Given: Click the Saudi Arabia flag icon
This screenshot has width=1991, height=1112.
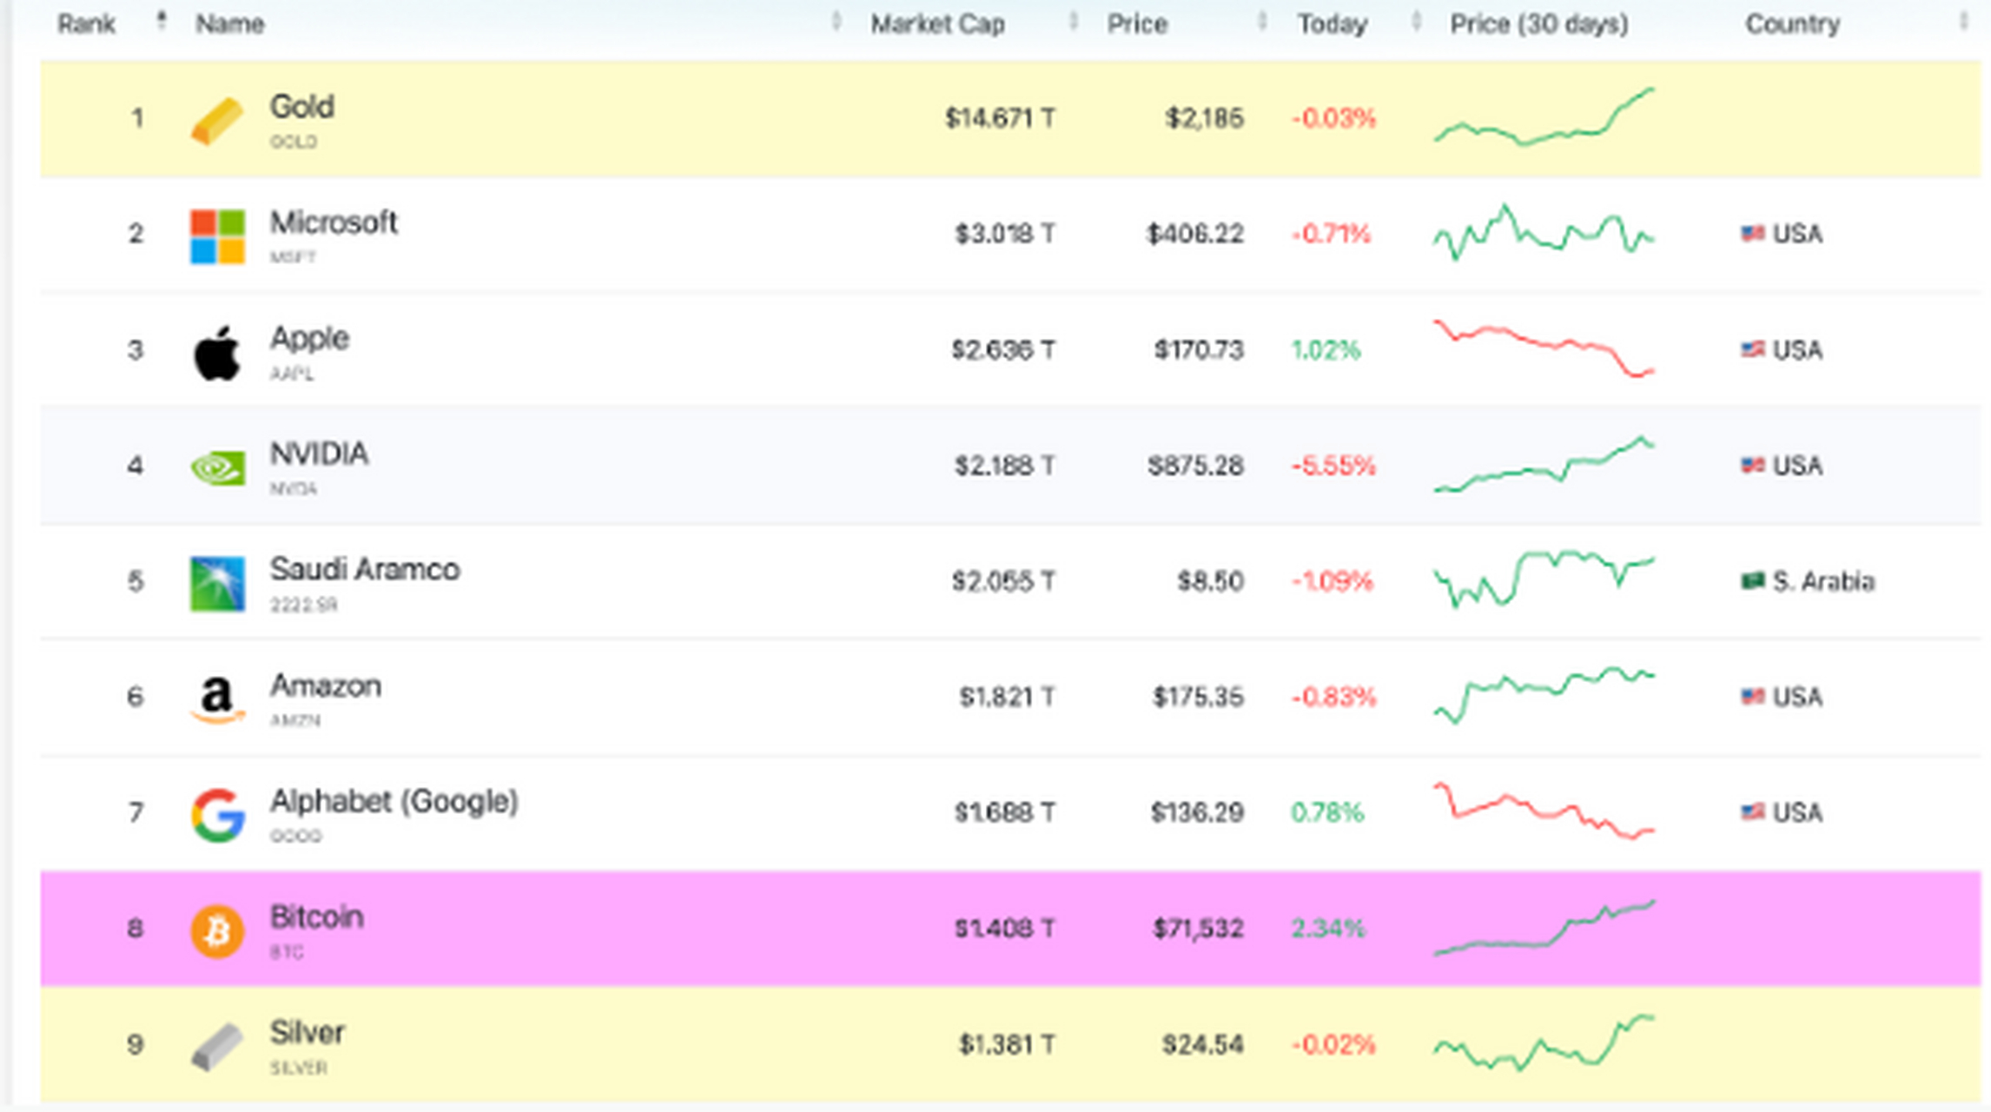Looking at the screenshot, I should (1752, 580).
